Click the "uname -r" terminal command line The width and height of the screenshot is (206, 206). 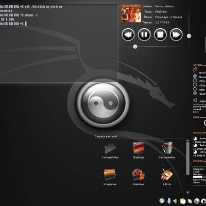(x=31, y=15)
